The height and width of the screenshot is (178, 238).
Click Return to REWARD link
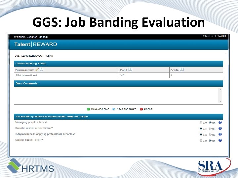coord(214,36)
